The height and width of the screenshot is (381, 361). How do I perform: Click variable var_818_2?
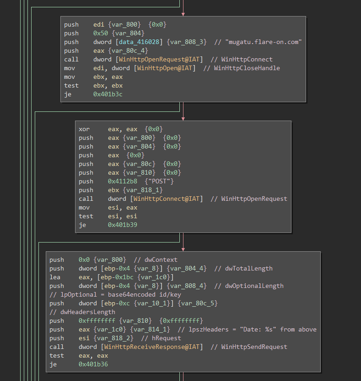coord(113,338)
